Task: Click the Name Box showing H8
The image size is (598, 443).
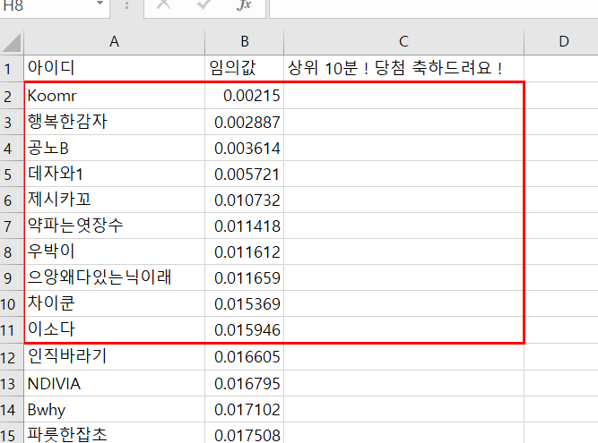Action: tap(45, 5)
